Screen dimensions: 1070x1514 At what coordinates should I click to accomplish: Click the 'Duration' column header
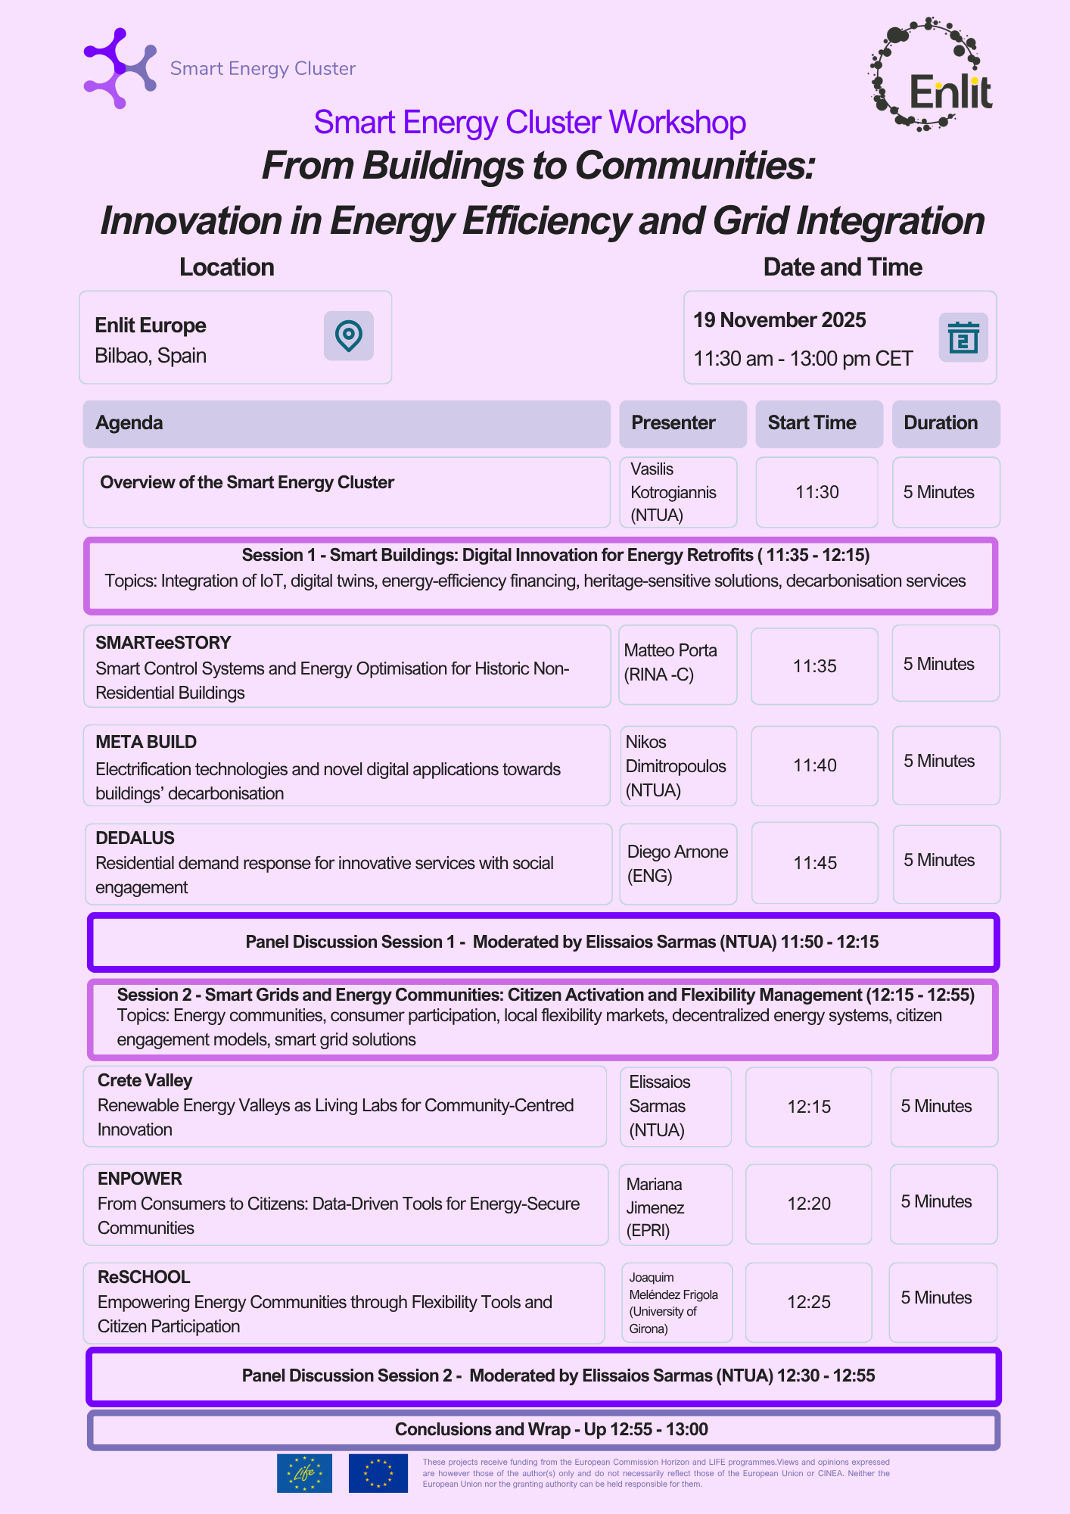[946, 424]
